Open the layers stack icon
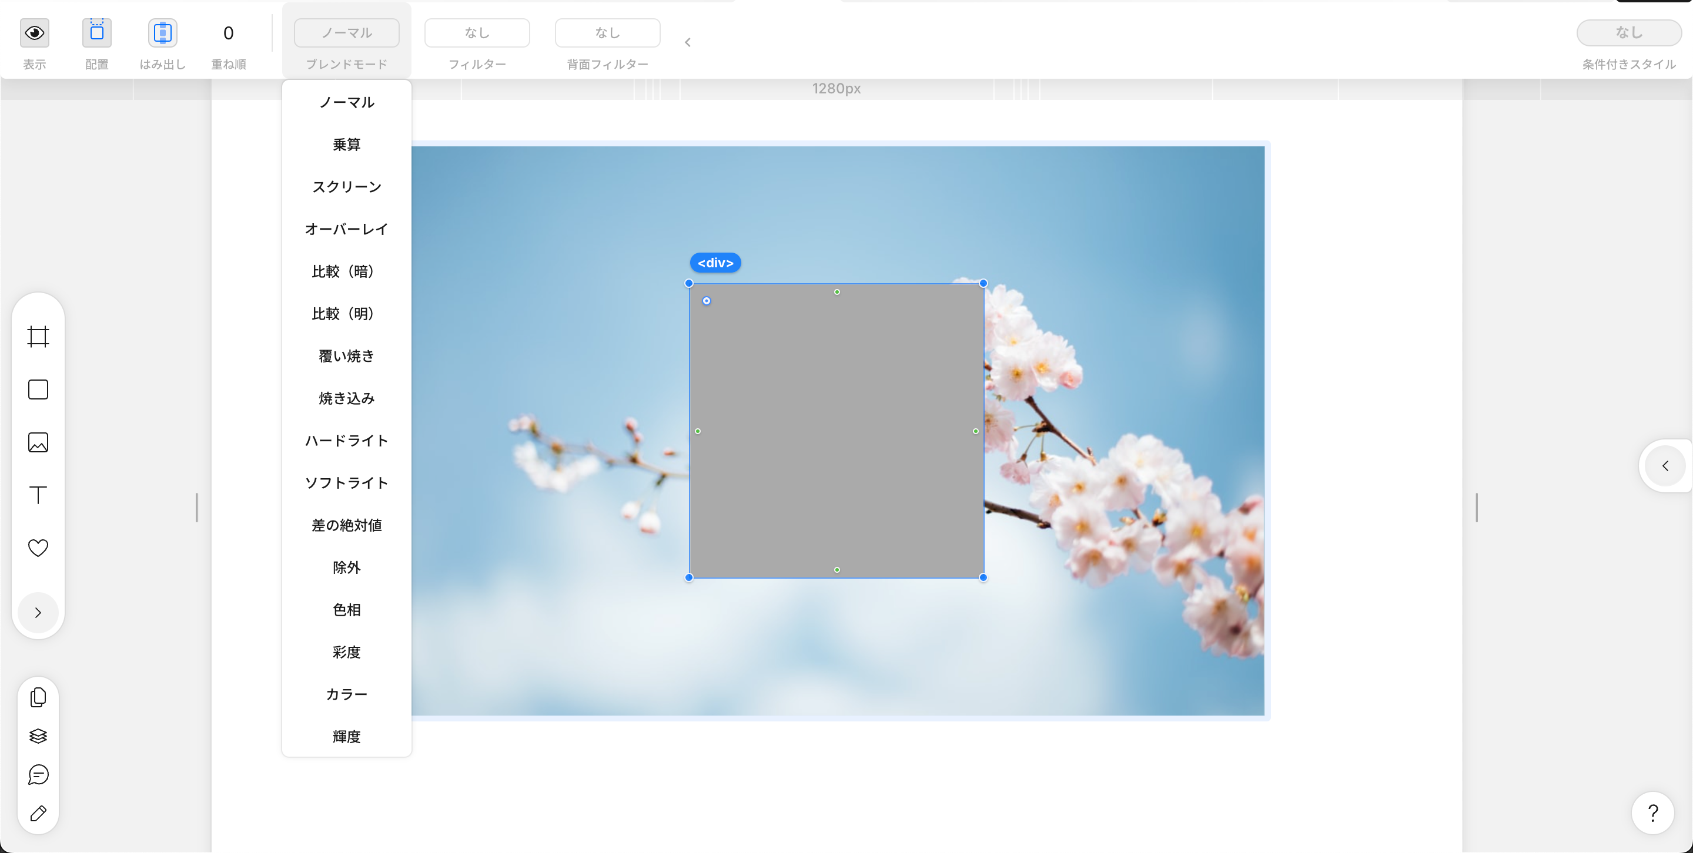 (38, 736)
